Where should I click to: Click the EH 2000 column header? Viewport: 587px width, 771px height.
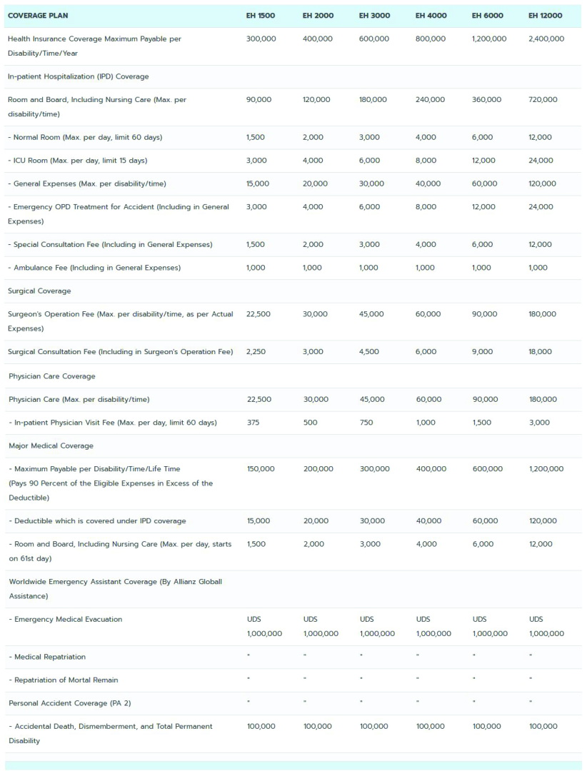coord(316,16)
